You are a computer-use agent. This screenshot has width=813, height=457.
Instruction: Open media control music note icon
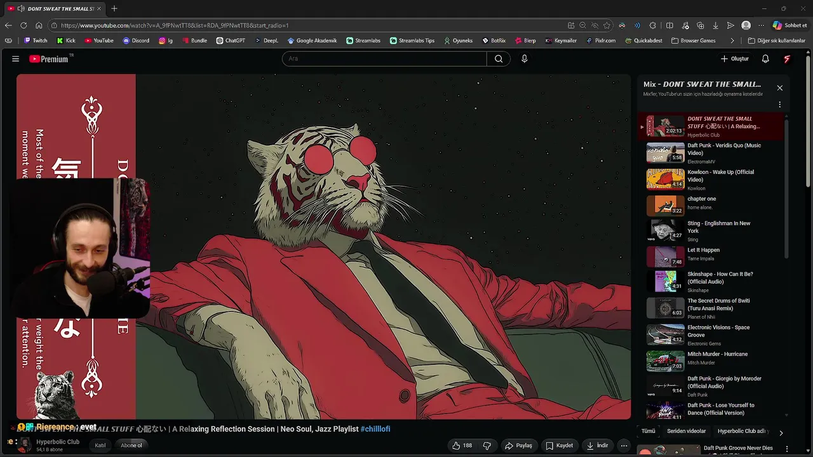pyautogui.click(x=685, y=25)
